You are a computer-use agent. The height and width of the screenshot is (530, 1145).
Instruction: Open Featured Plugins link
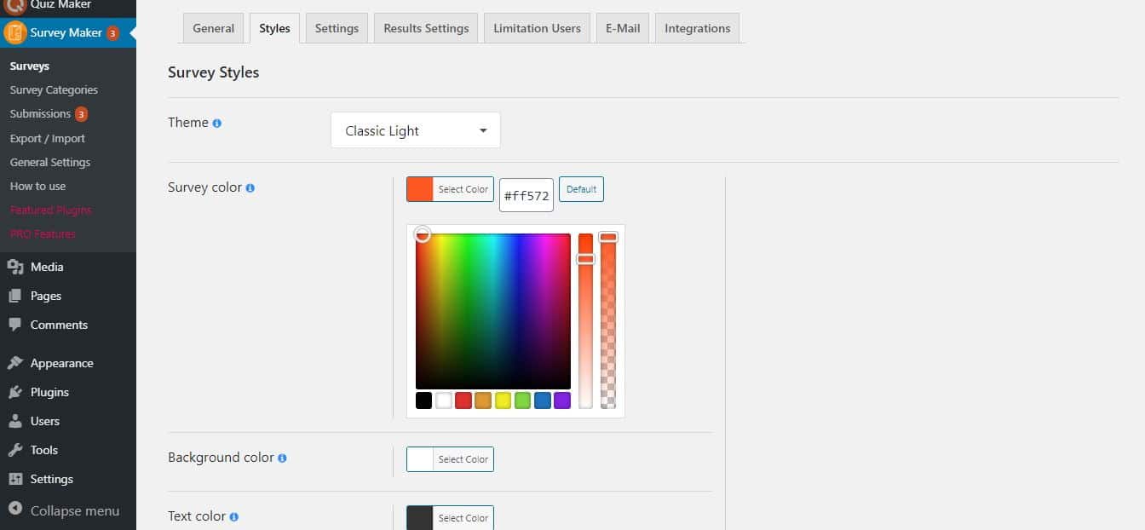(x=50, y=210)
